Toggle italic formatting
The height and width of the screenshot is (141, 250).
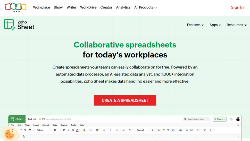(69, 130)
